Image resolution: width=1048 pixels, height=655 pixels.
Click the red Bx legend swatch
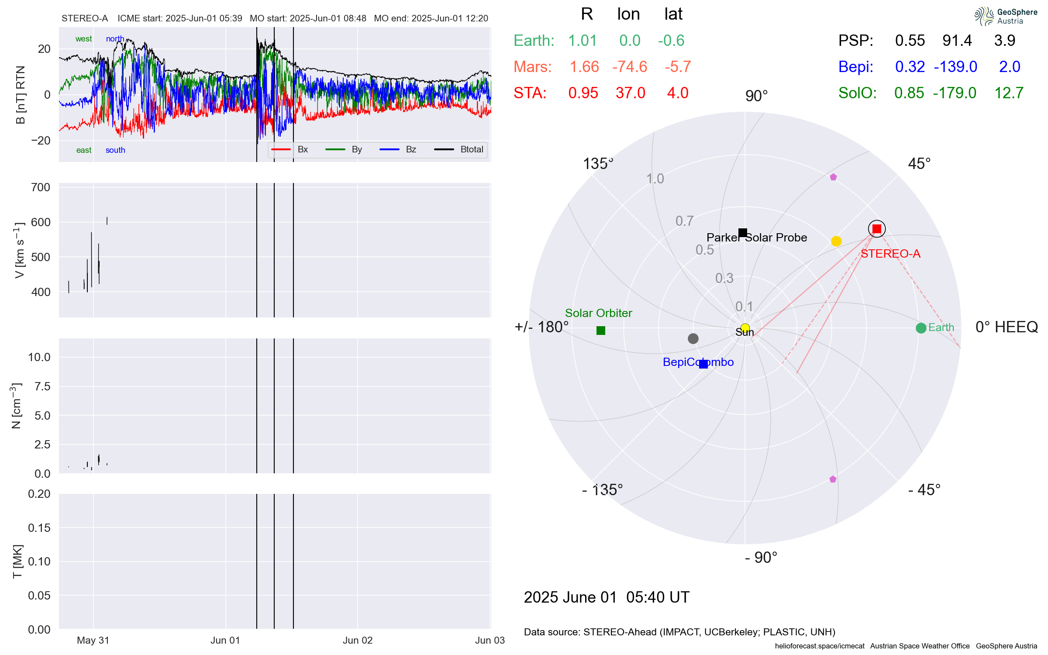point(281,149)
